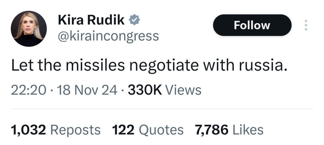Image resolution: width=324 pixels, height=145 pixels.
Task: Click the 7,786 like count
Action: (x=211, y=130)
